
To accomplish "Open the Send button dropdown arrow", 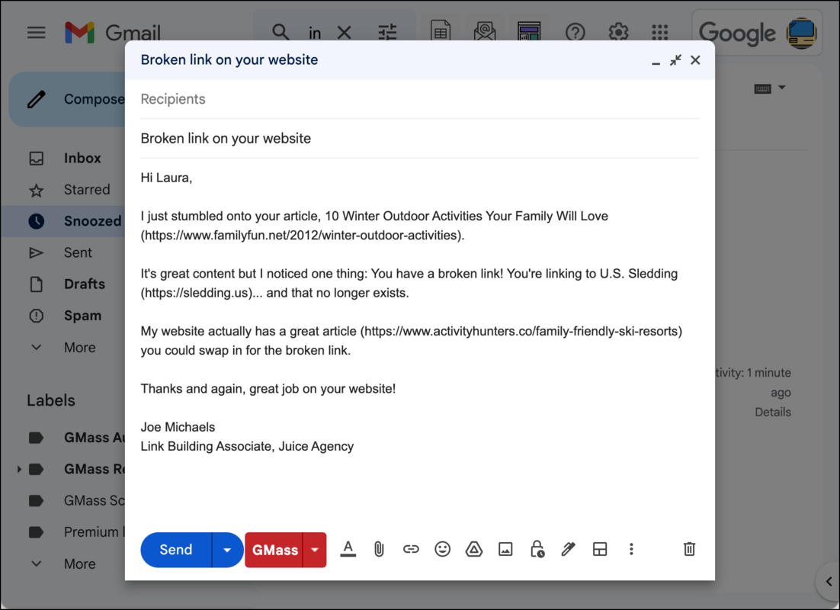I will click(x=226, y=549).
